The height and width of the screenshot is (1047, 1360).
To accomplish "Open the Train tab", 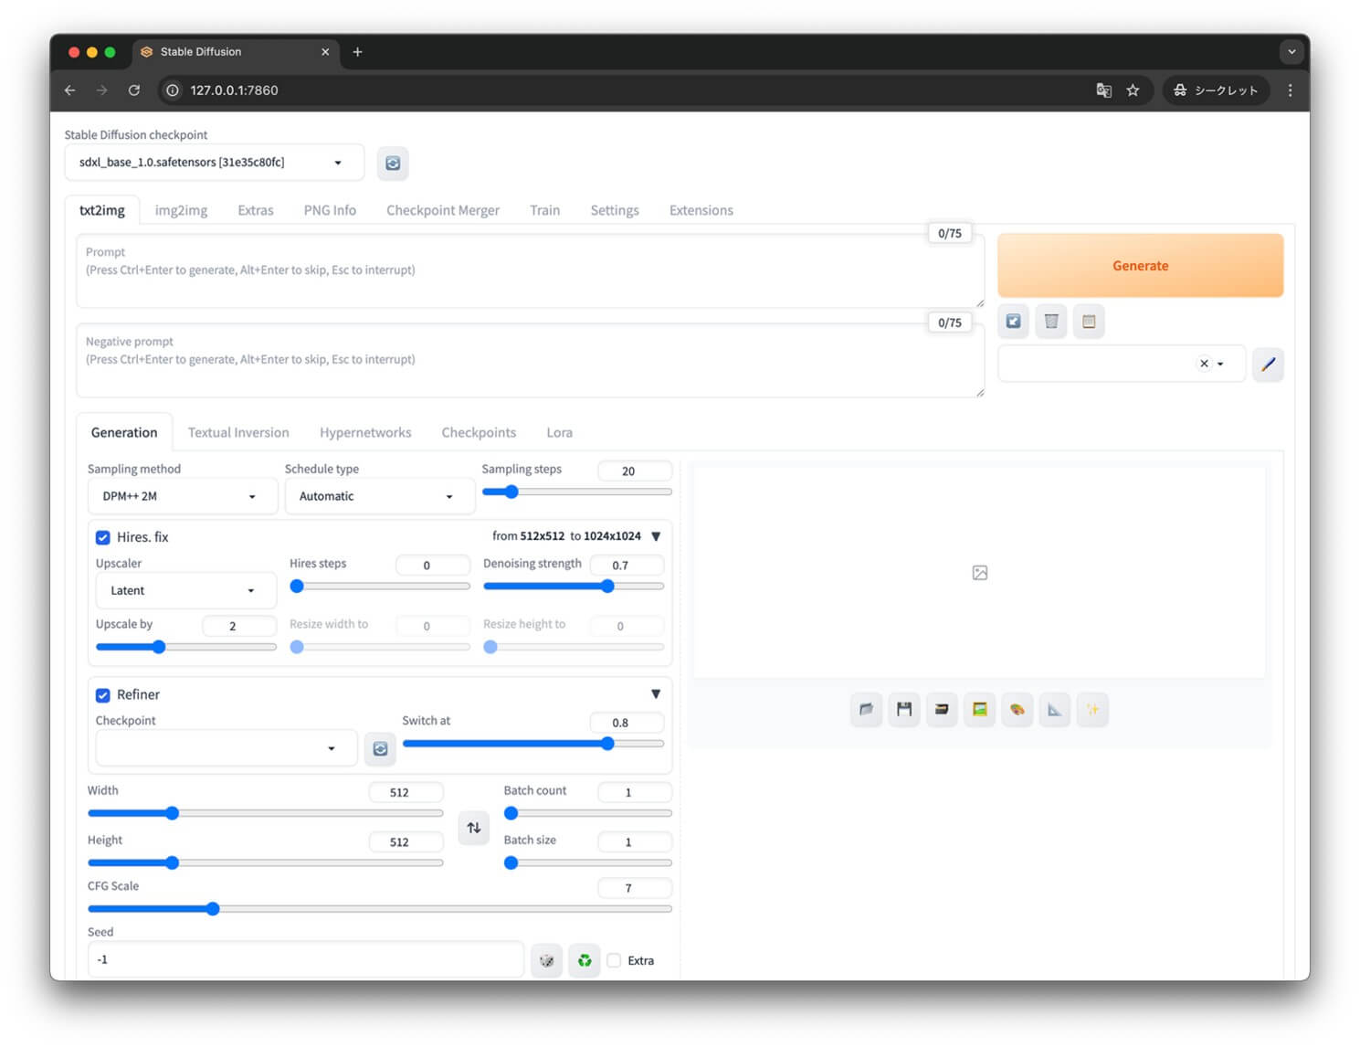I will coord(545,210).
